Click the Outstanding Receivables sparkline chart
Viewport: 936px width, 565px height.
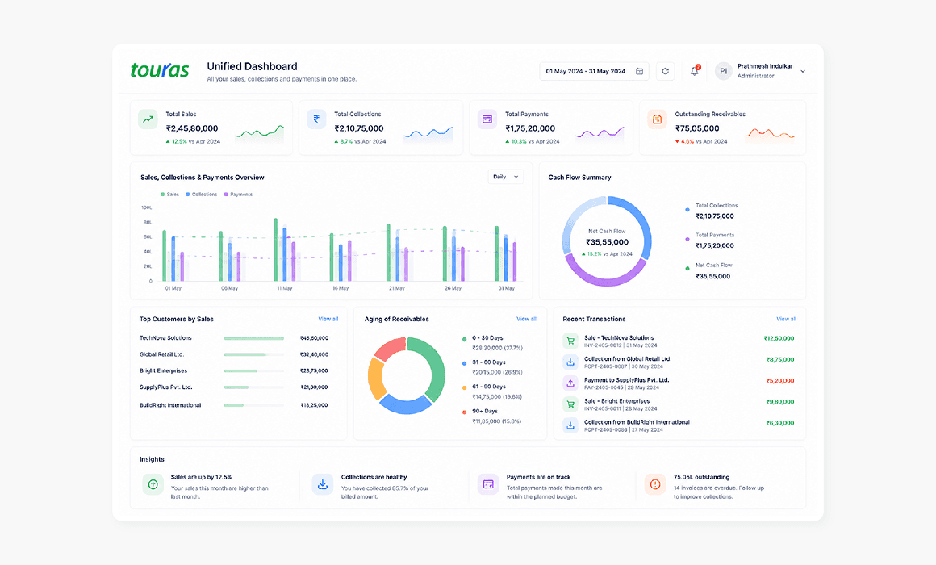click(x=770, y=134)
